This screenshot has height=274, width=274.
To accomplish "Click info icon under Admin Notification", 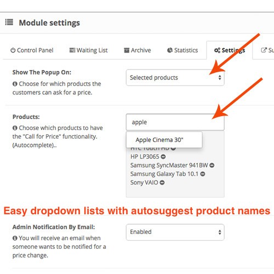I will click(x=15, y=238).
